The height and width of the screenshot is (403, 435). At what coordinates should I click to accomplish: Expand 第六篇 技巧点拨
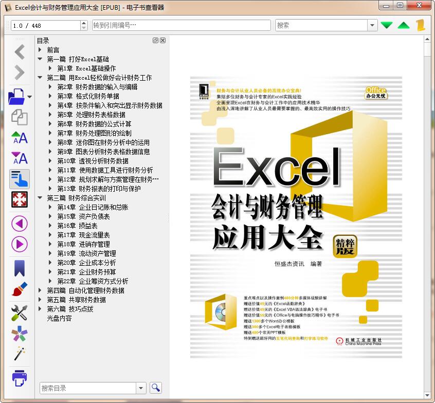40,309
